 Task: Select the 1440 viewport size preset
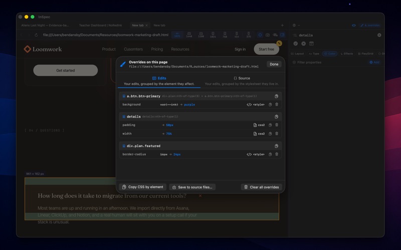click(189, 35)
